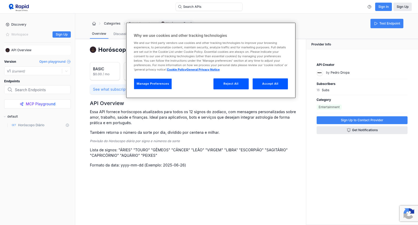The width and height of the screenshot is (418, 225).
Task: Click the Search APIs box
Action: point(209,7)
